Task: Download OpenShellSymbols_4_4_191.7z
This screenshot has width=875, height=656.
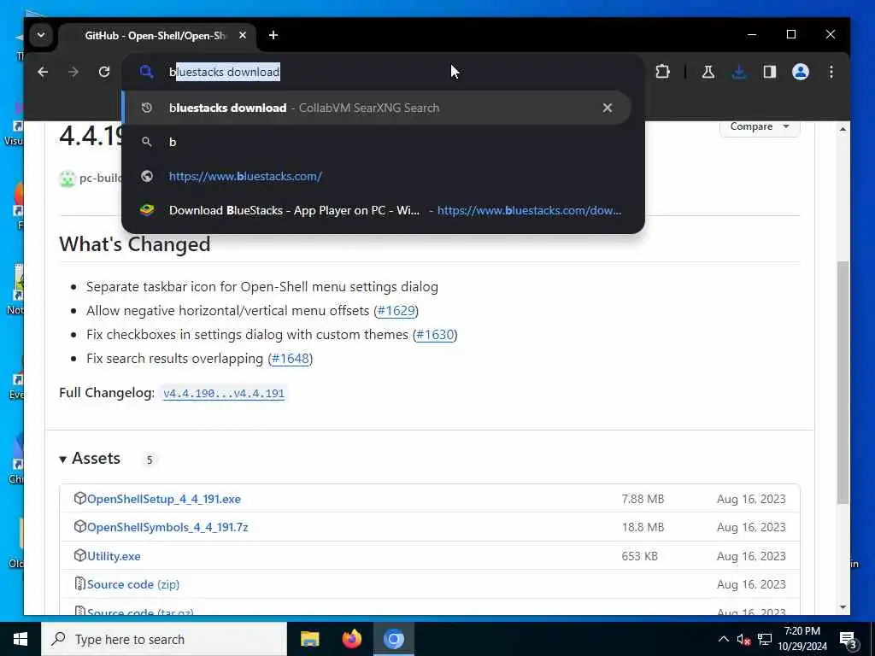Action: click(167, 527)
